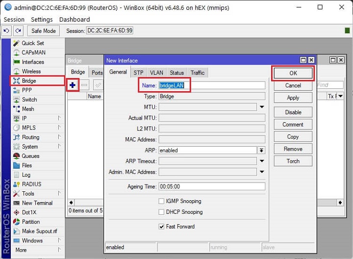The height and width of the screenshot is (259, 353).
Task: Expand the Tools submenu arrow
Action: point(59,193)
